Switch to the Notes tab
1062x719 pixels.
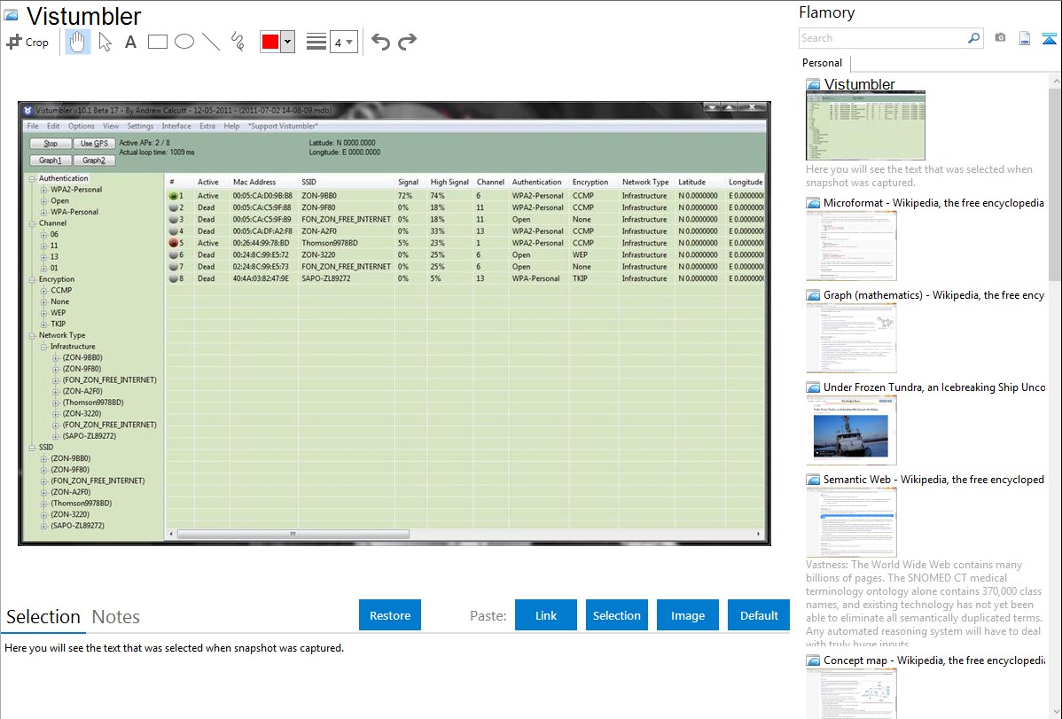click(x=116, y=617)
